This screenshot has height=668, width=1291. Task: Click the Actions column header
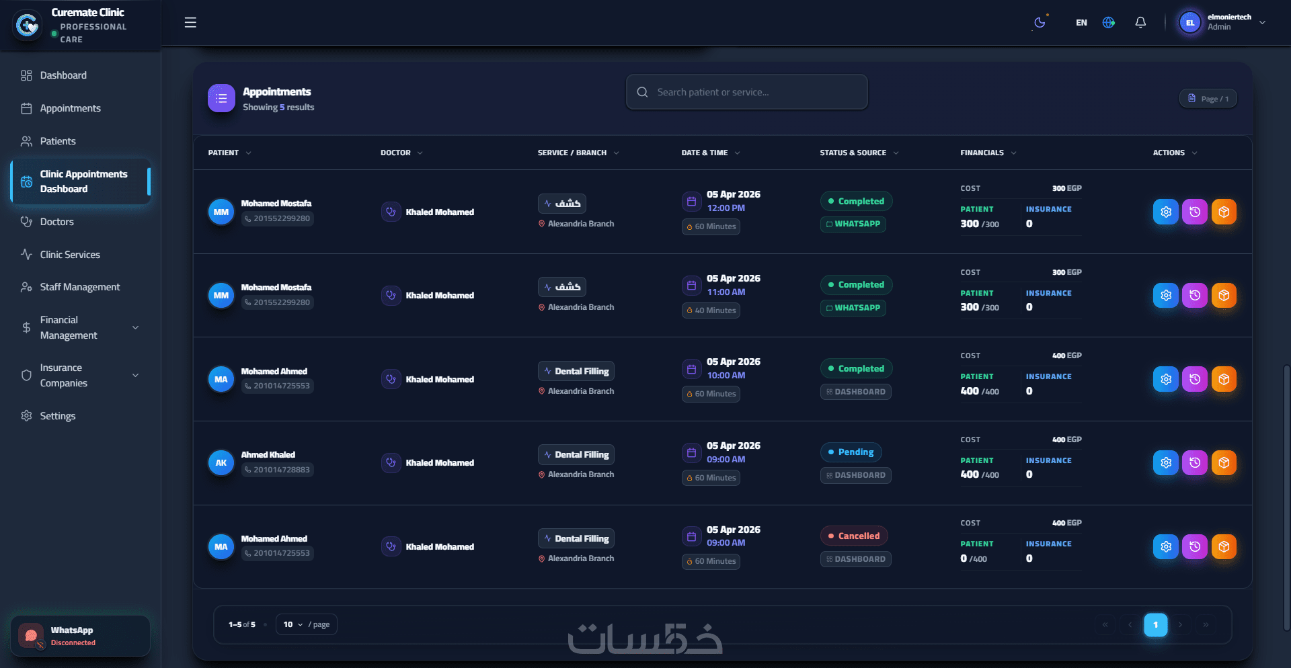coord(1175,153)
